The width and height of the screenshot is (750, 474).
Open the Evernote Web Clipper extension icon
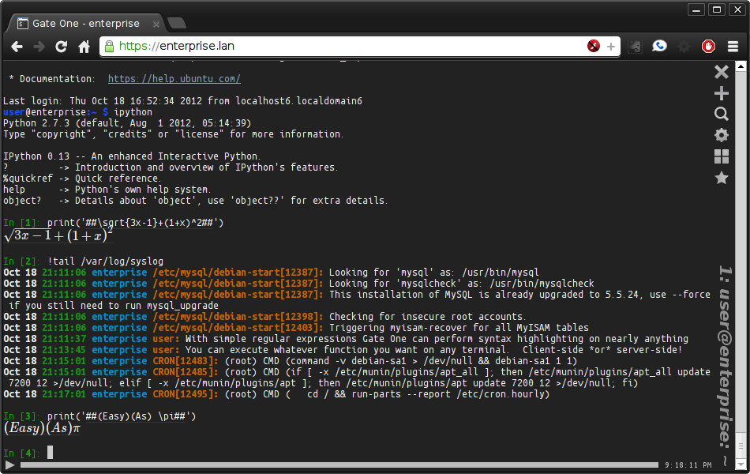[x=634, y=46]
